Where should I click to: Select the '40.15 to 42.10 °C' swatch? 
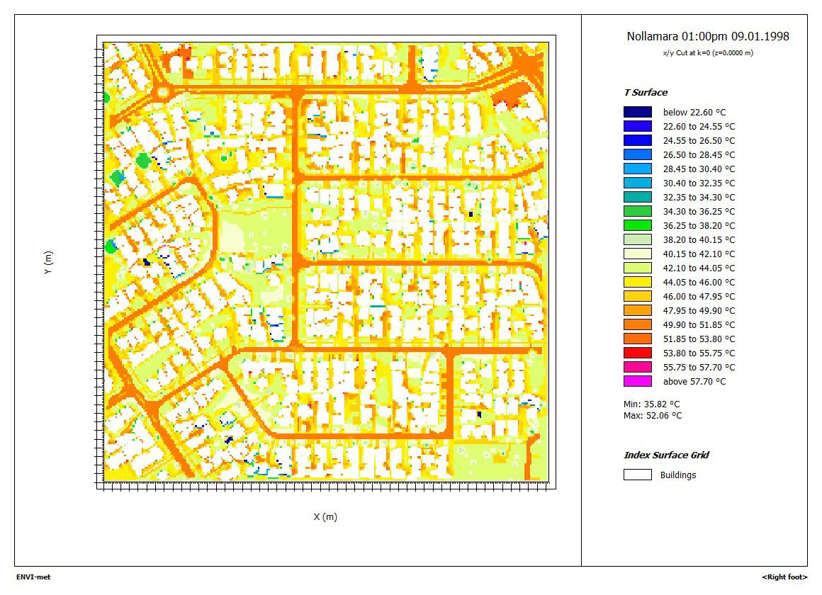(x=638, y=254)
